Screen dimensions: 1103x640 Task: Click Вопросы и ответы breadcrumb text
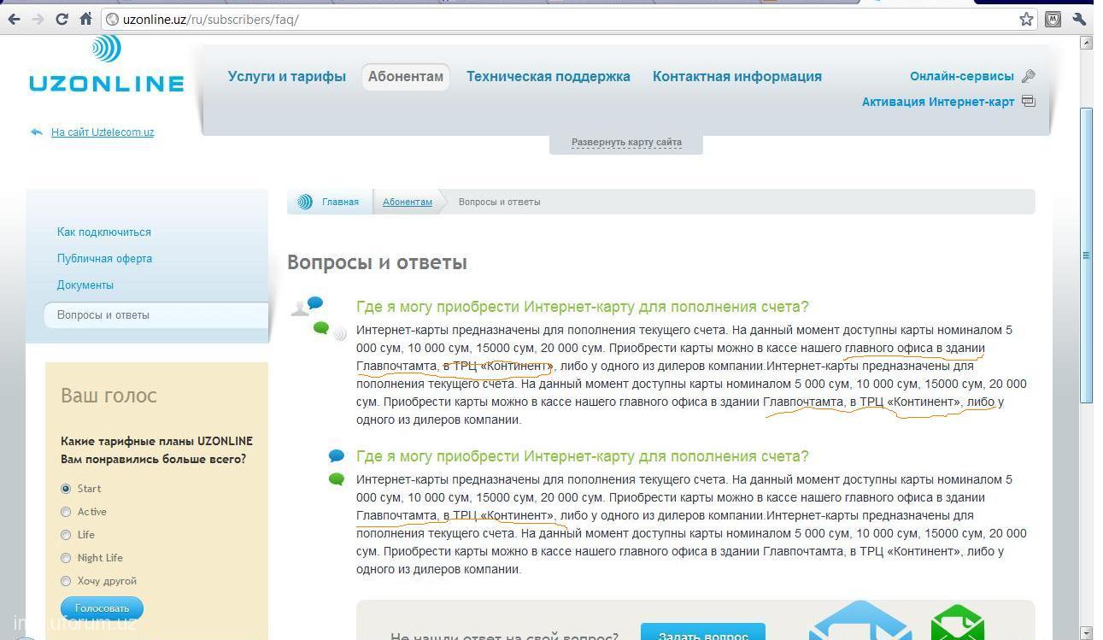click(499, 202)
